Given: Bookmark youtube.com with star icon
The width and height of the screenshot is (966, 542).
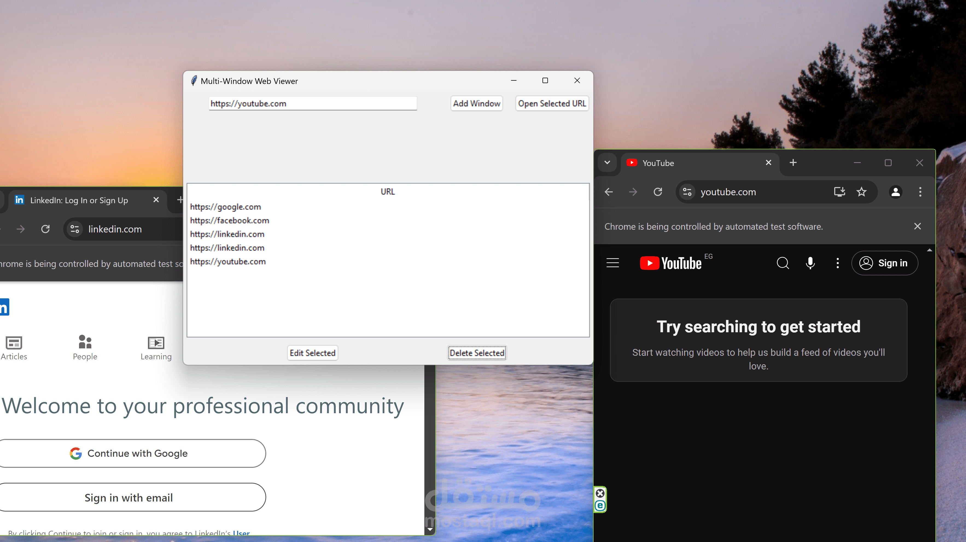Looking at the screenshot, I should click(x=861, y=192).
